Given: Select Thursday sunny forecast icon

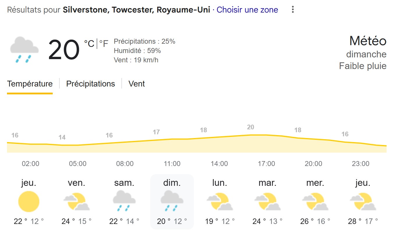Looking at the screenshot, I should [29, 202].
